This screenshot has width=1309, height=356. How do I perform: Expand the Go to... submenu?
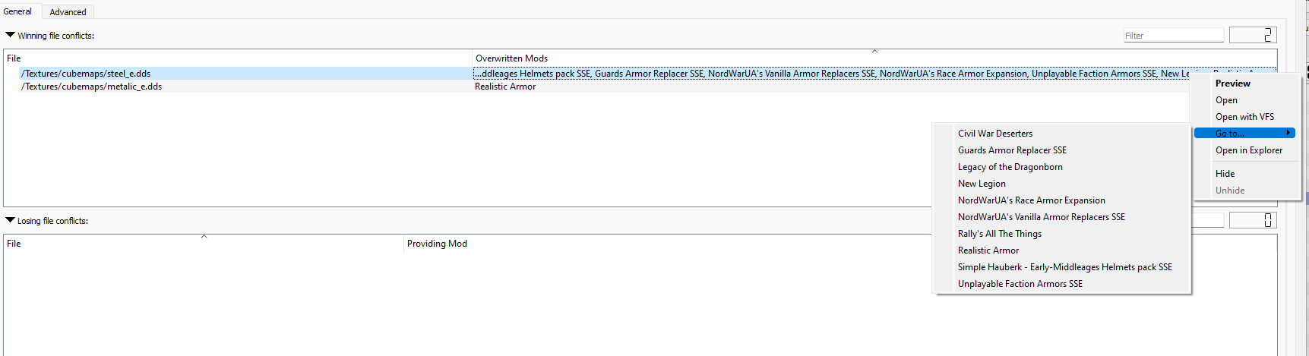tap(1244, 134)
